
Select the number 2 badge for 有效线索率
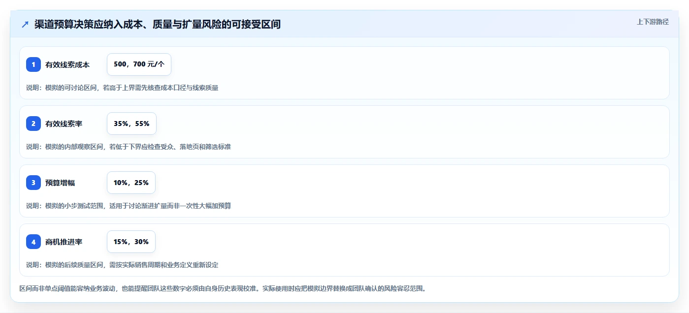33,124
